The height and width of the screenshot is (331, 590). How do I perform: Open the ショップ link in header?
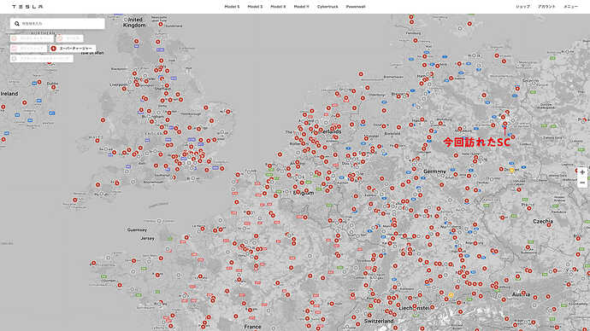pos(522,7)
